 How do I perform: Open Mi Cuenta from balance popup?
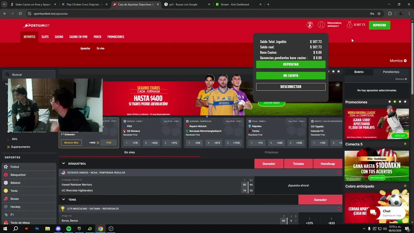pos(291,75)
